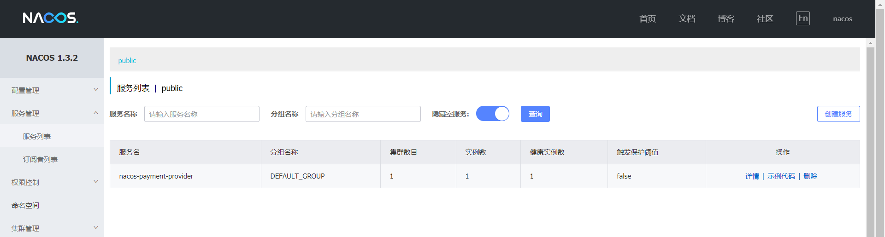Click the 健康实例数 column header

(x=564, y=152)
